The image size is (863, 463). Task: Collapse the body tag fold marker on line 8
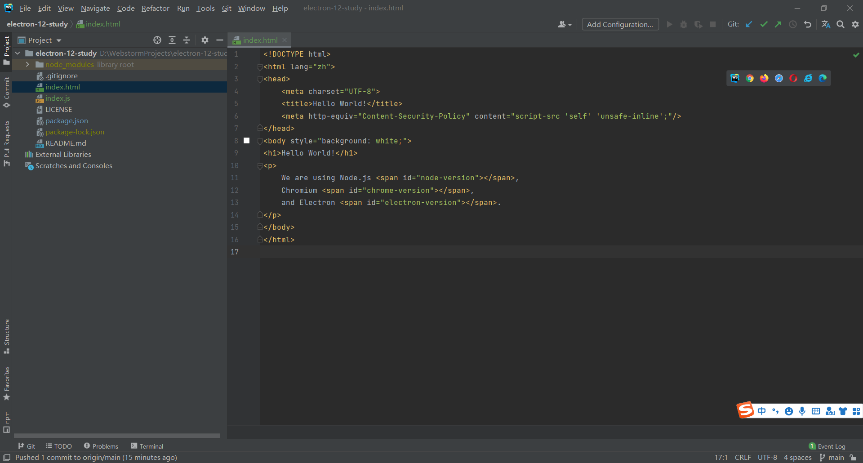260,141
